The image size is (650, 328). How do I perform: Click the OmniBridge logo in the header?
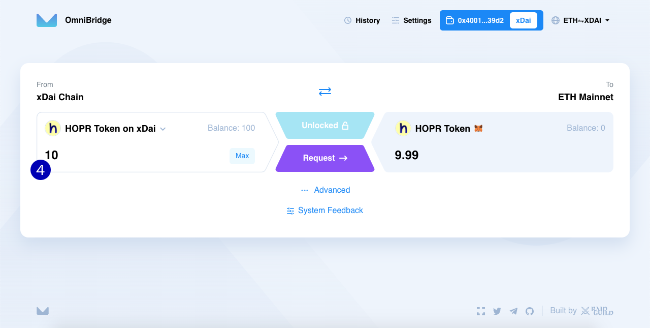47,20
